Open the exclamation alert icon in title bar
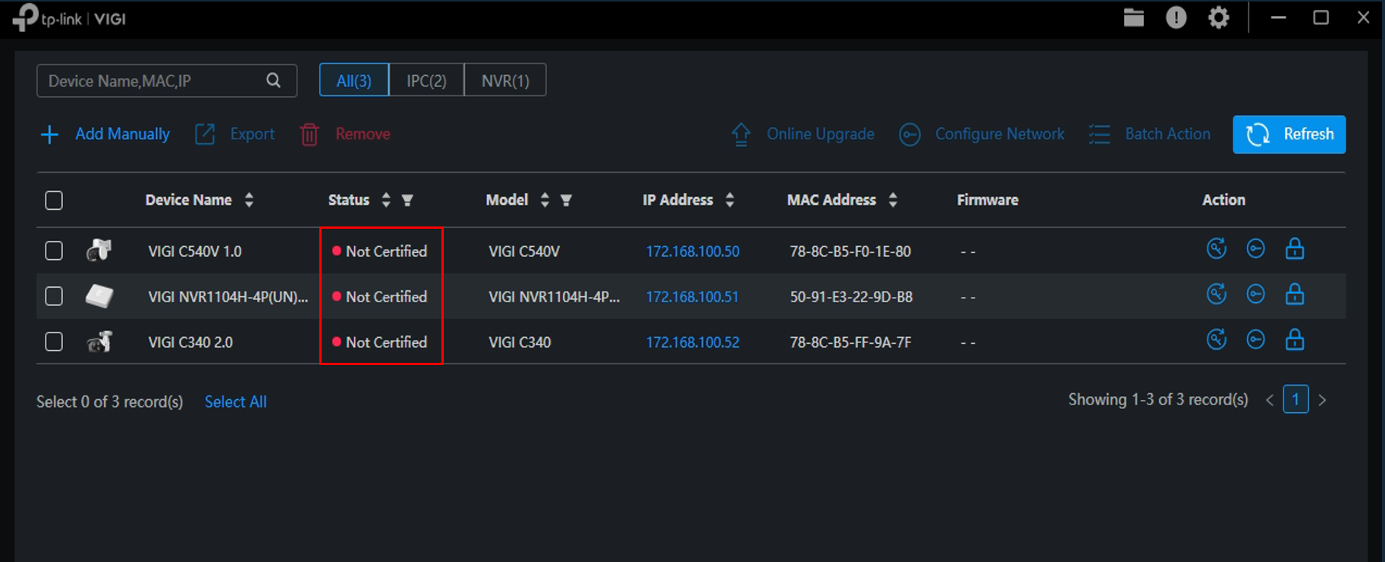 [1176, 17]
